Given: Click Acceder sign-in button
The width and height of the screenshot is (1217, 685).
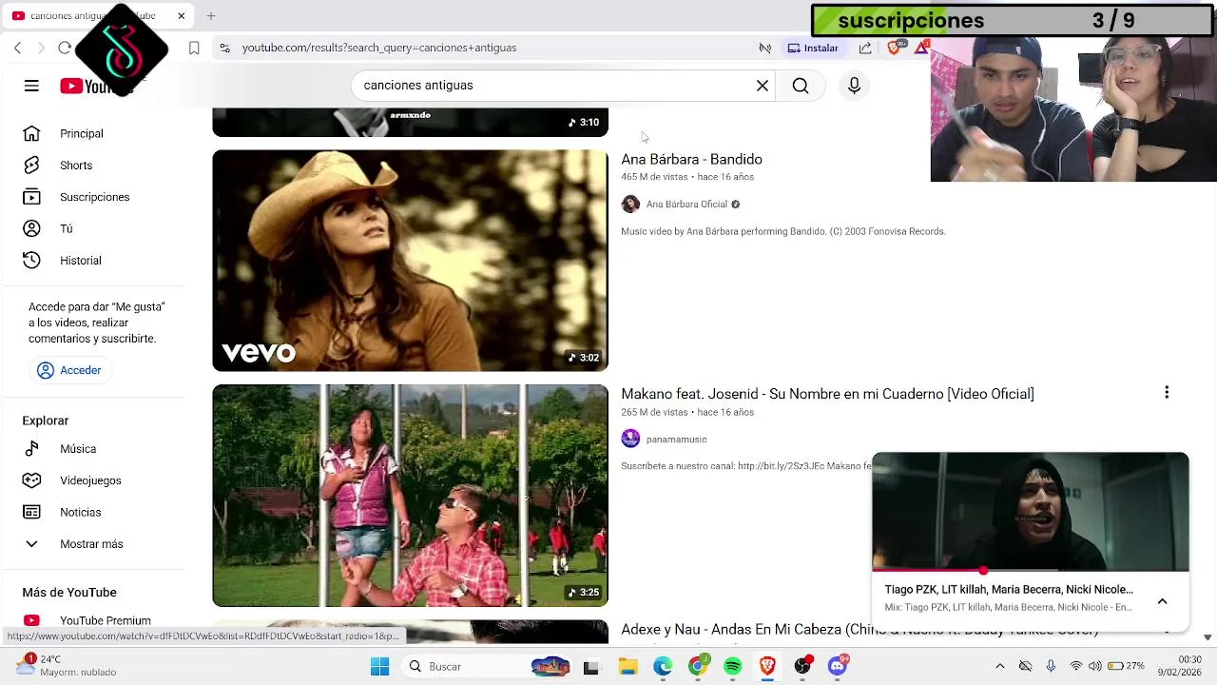Looking at the screenshot, I should click(70, 370).
